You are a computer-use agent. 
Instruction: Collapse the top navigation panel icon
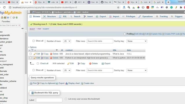point(29,12)
